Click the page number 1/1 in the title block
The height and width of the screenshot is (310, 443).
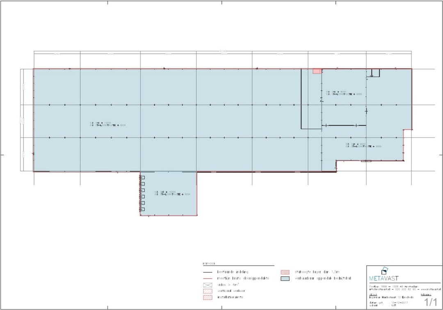tap(430, 303)
